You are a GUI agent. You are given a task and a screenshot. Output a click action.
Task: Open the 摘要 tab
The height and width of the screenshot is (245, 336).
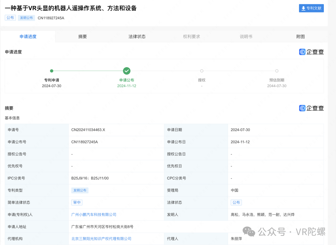coord(82,37)
